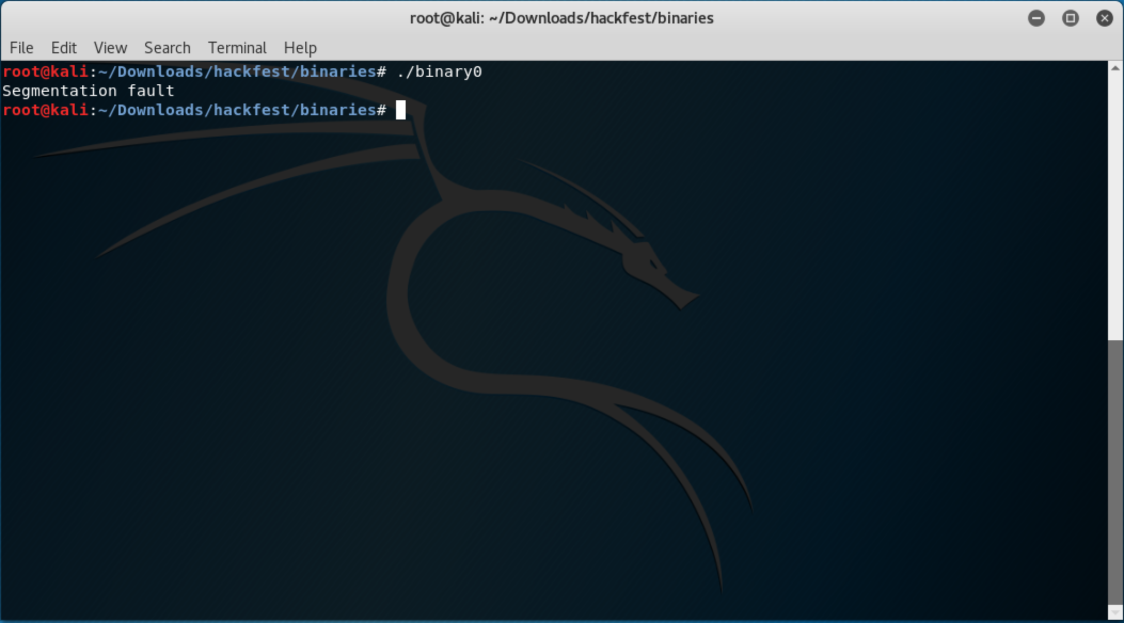Click the terminal cursor block at the prompt
1124x623 pixels.
pyautogui.click(x=401, y=110)
